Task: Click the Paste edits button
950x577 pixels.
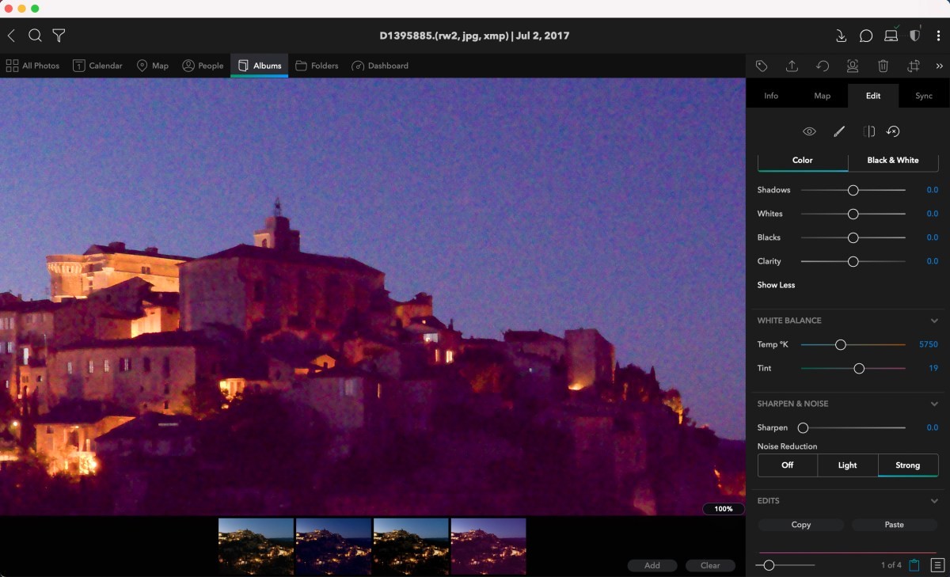Action: (x=895, y=525)
